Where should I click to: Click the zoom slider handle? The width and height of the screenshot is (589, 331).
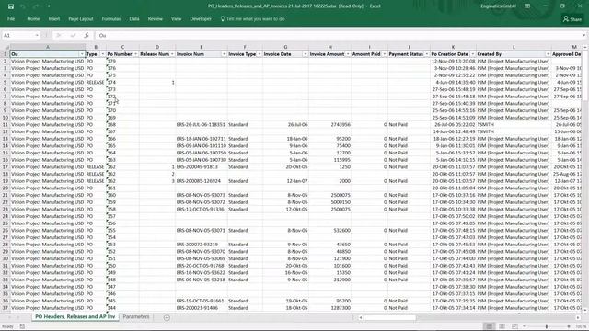[x=546, y=326]
